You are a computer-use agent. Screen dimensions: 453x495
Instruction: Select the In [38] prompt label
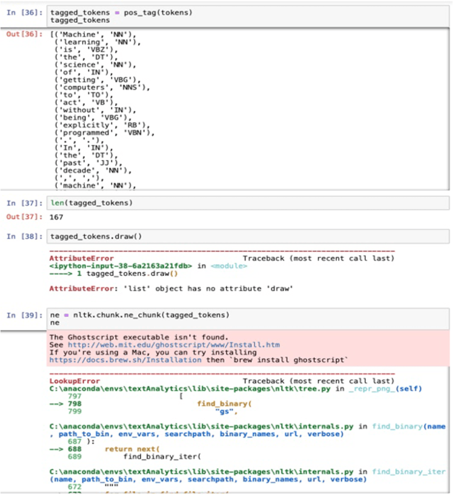(24, 236)
